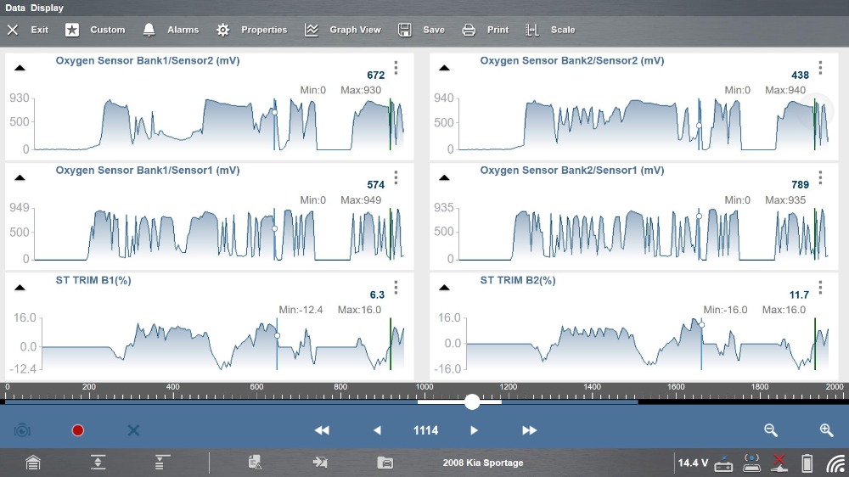Open the saved data folder icon
This screenshot has height=477, width=849.
tap(385, 463)
